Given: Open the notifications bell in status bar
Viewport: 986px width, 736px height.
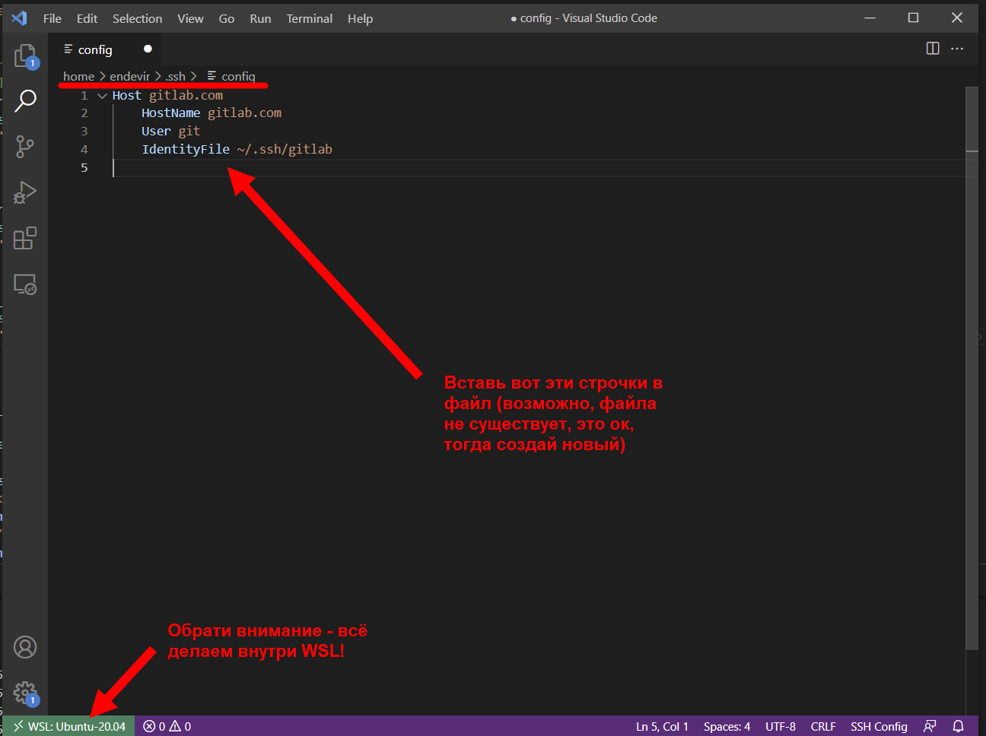Looking at the screenshot, I should pyautogui.click(x=959, y=726).
